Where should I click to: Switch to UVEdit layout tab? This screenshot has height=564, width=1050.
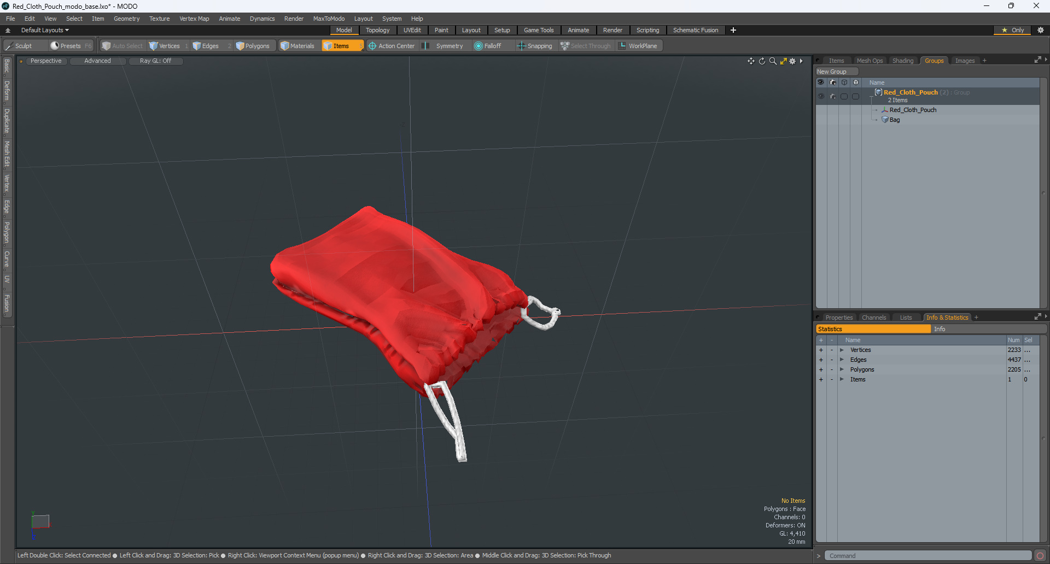pos(412,30)
